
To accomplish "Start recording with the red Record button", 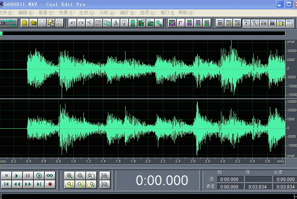I will point(50,184).
